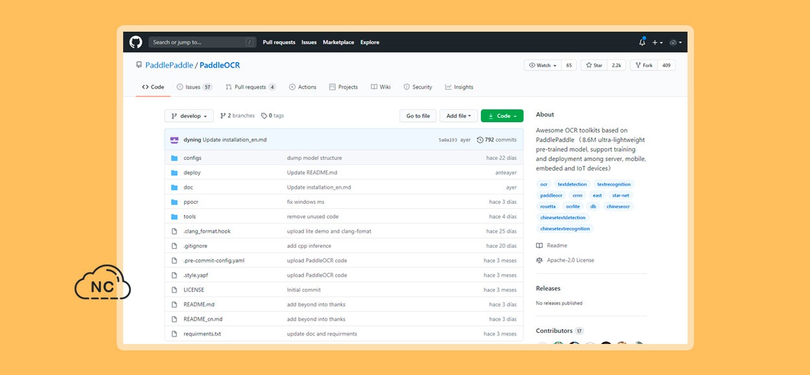View the 2 branches link
810x375 pixels.
click(238, 116)
